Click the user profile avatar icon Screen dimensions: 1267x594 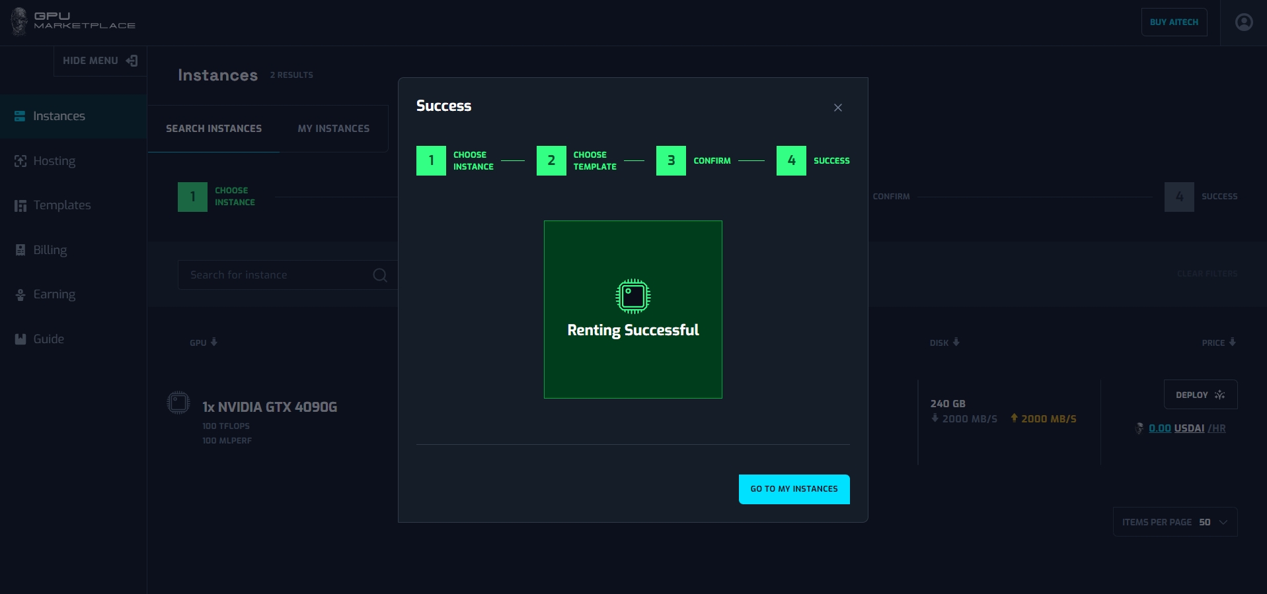pos(1243,22)
